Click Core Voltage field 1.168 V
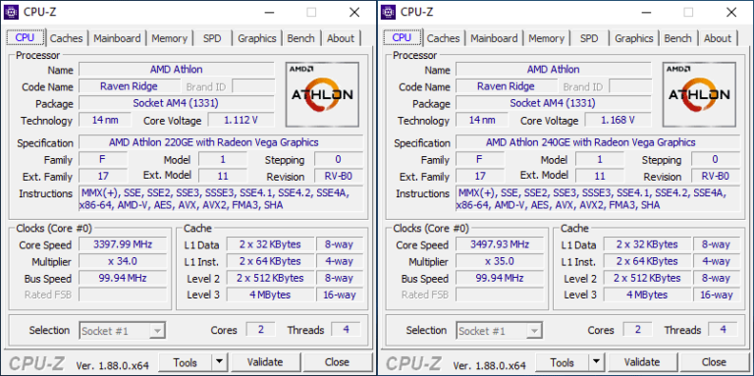Screen dimensions: 754x376 pos(618,120)
